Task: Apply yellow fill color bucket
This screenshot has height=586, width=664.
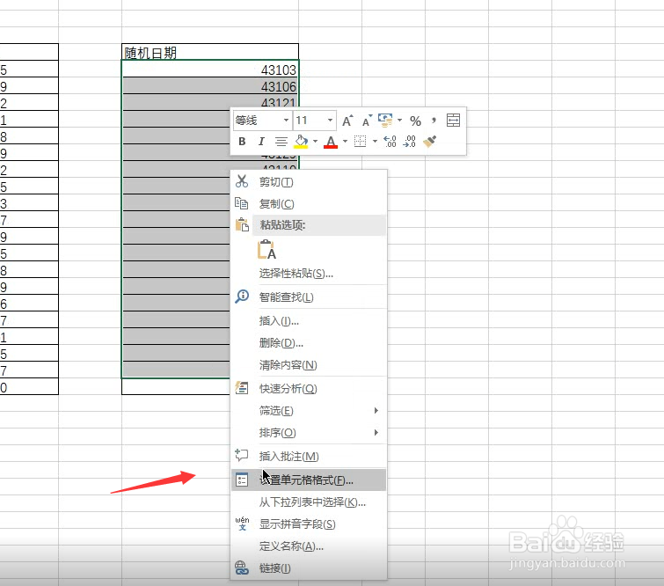Action: (301, 141)
